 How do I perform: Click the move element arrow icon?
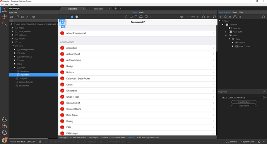(240, 17)
